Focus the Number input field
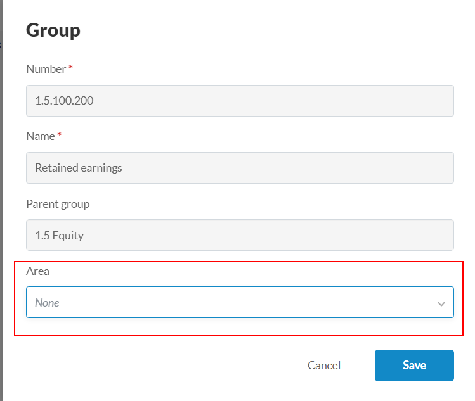This screenshot has width=475, height=401. (x=240, y=101)
